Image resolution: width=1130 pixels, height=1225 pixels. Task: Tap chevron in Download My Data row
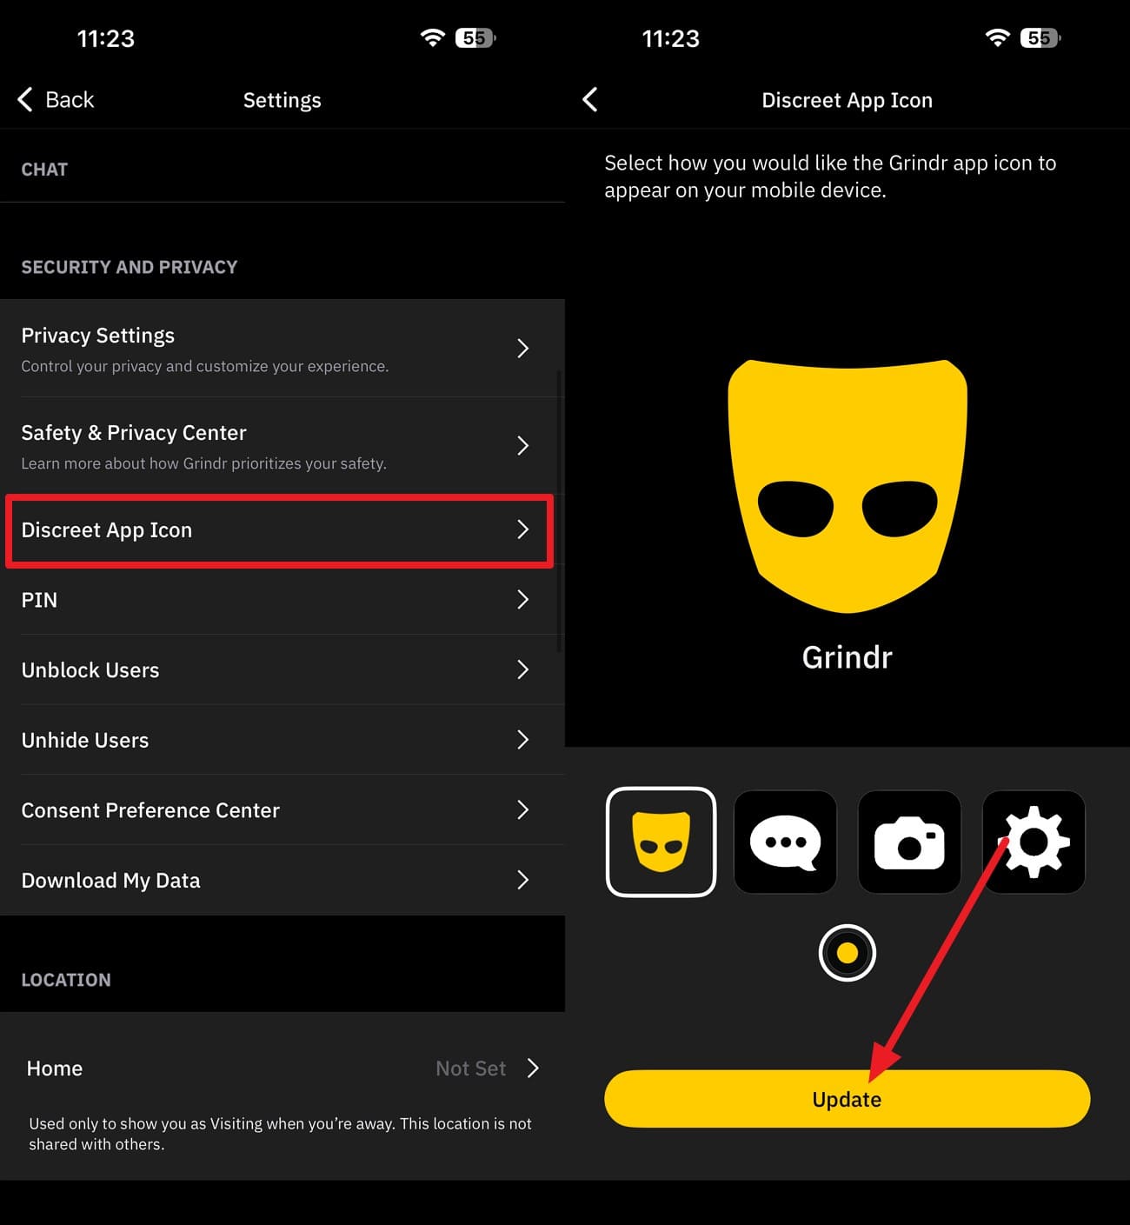(x=522, y=880)
